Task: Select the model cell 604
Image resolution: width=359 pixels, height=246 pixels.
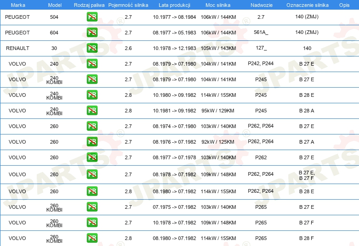Action: click(x=54, y=33)
